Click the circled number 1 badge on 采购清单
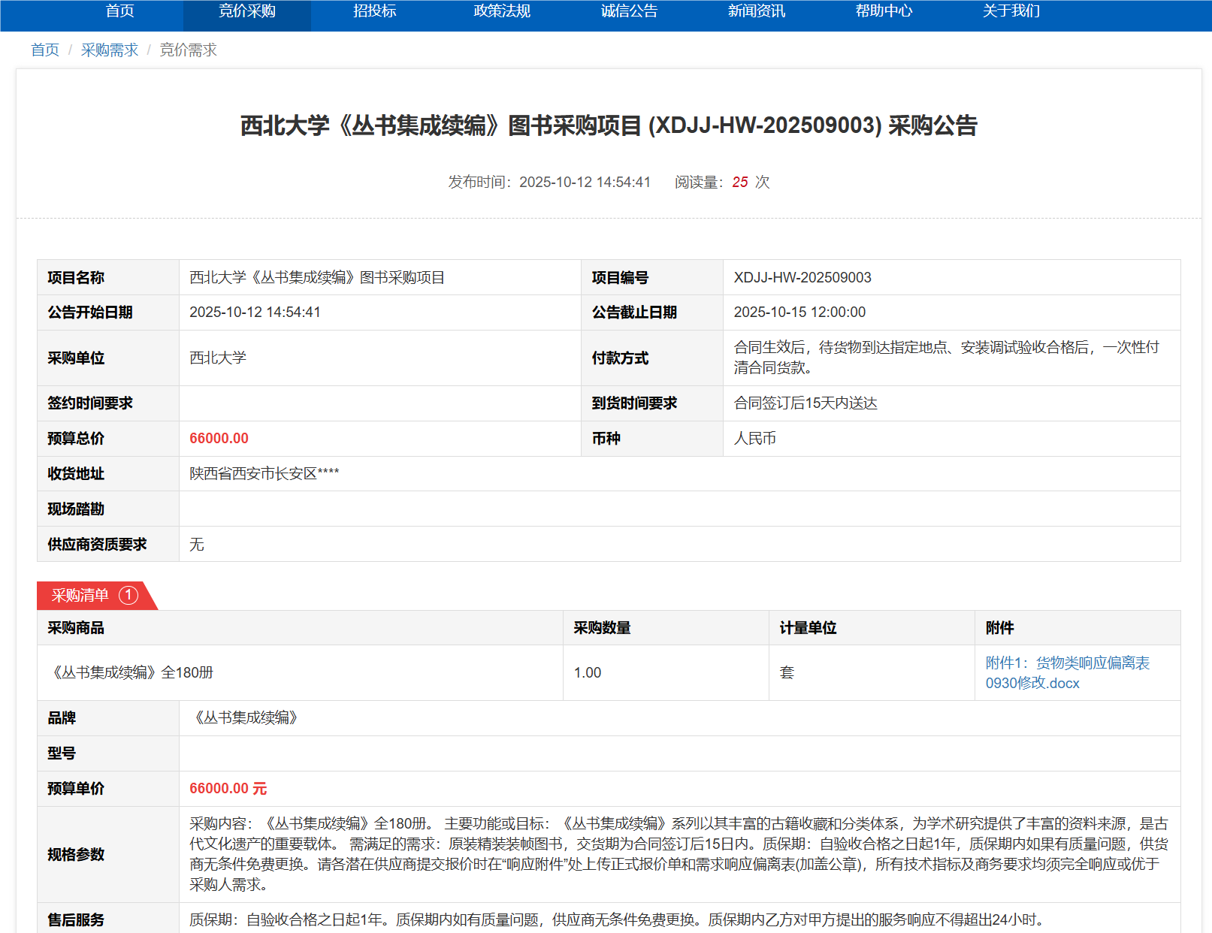1212x933 pixels. tap(128, 596)
